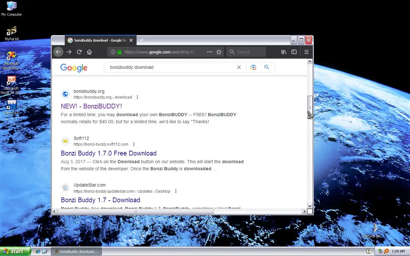Viewport: 410px width, 256px height.
Task: Click the green system tray icon
Action: pos(380,251)
